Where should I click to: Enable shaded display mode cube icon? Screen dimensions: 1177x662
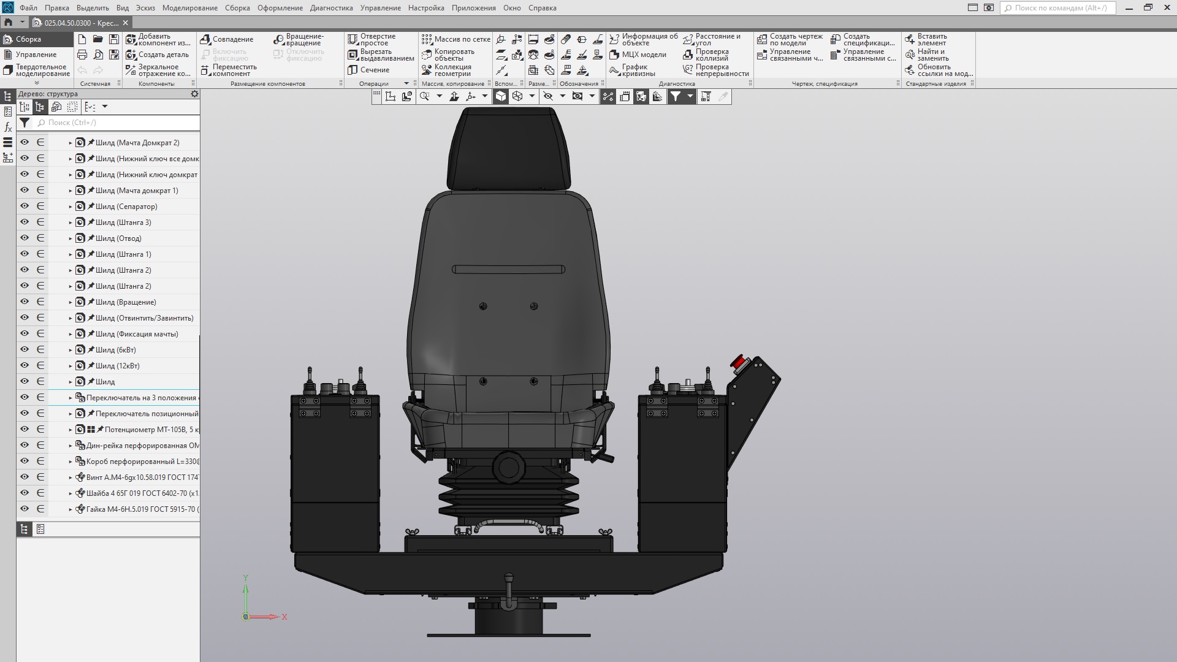[x=501, y=96]
